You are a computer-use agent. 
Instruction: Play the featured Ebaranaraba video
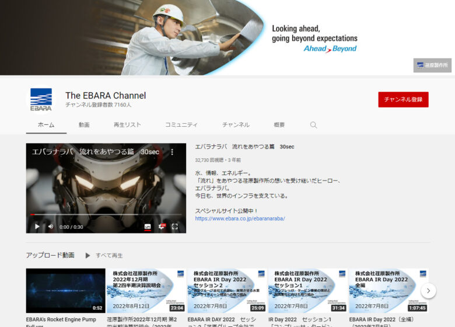[37, 227]
